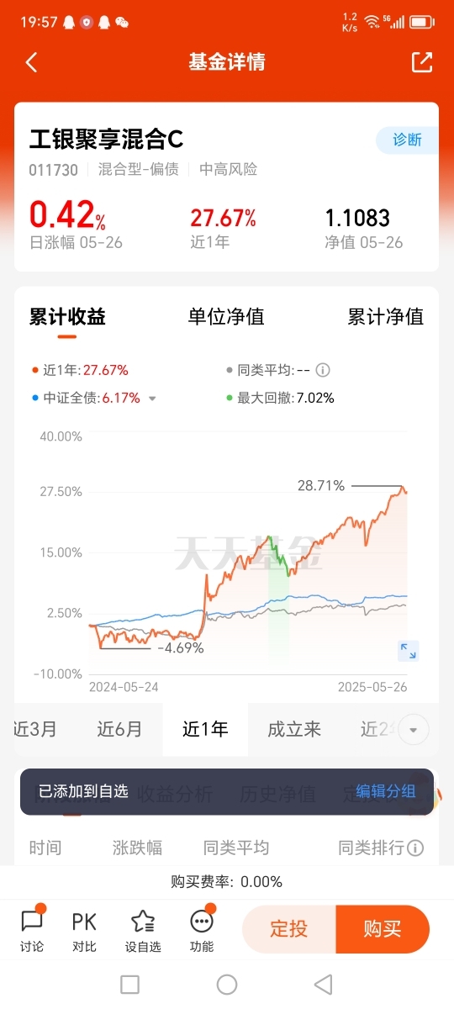Expand chart to fullscreen icon
Image resolution: width=454 pixels, height=1009 pixels.
coord(409,651)
